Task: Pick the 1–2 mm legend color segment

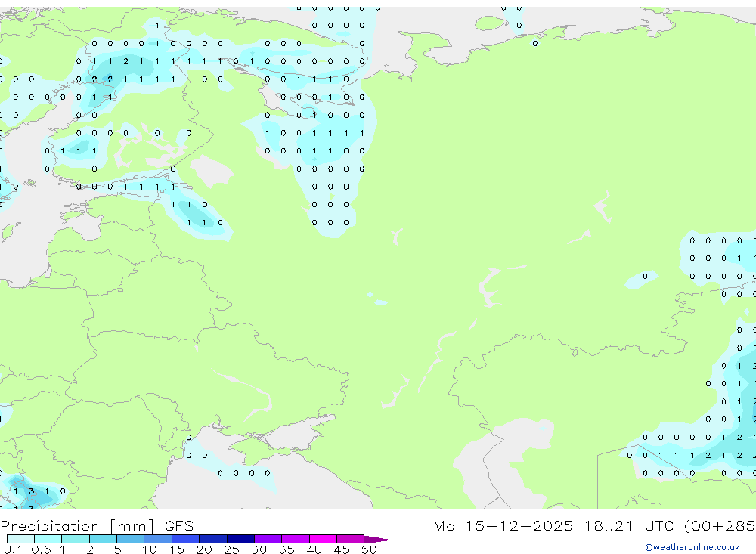Action: coord(76,539)
